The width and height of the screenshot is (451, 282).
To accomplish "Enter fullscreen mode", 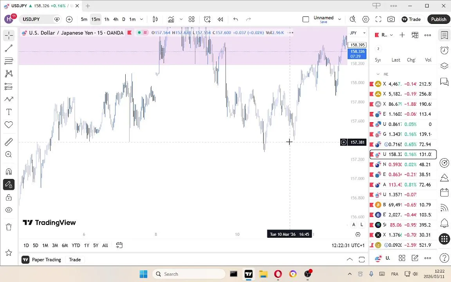I will pyautogui.click(x=378, y=19).
